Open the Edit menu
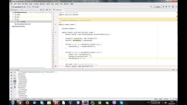187x105 pixels. pos(15,4)
